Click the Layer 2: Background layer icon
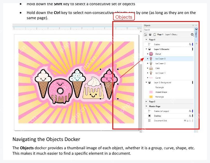210x163 pixels. [150, 82]
